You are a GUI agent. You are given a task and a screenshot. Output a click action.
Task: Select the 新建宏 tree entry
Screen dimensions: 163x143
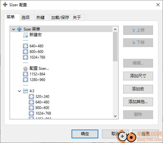point(35,35)
